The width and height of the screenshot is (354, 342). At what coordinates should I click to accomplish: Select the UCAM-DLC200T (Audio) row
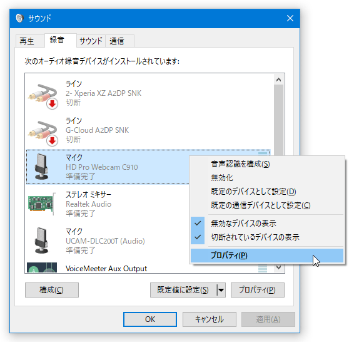(x=108, y=241)
